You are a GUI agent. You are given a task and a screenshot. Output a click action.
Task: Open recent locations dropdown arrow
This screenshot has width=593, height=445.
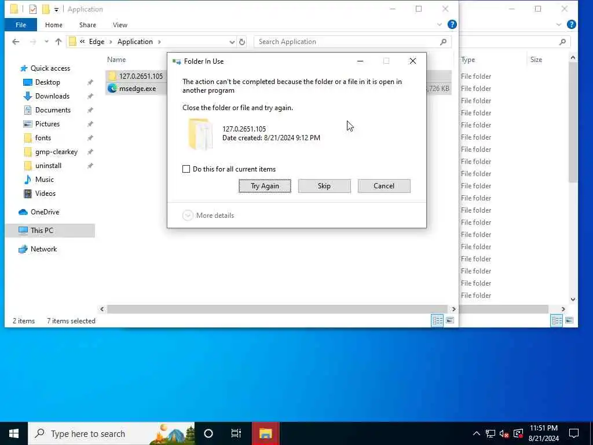point(46,42)
